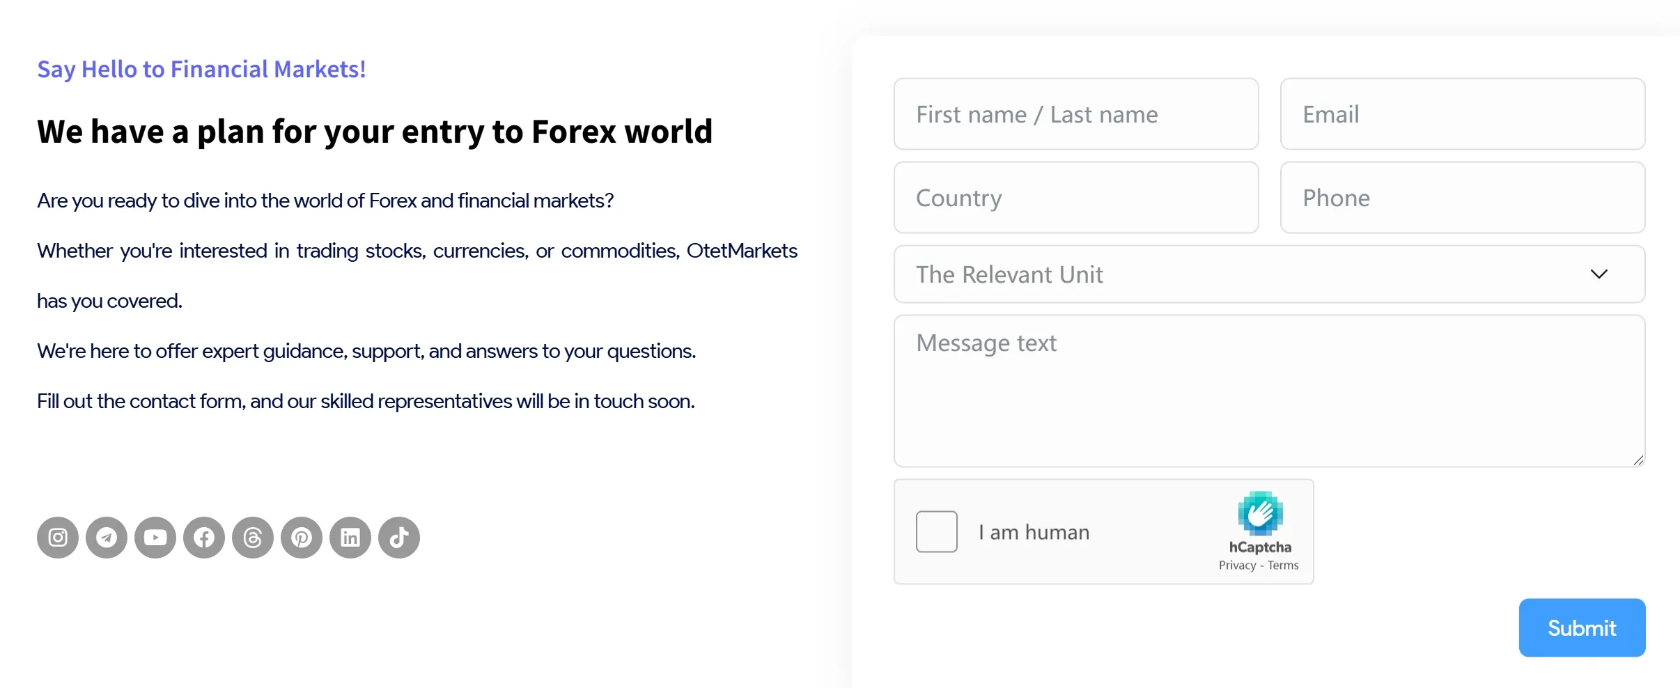
Task: Submit the contact form
Action: coord(1582,627)
